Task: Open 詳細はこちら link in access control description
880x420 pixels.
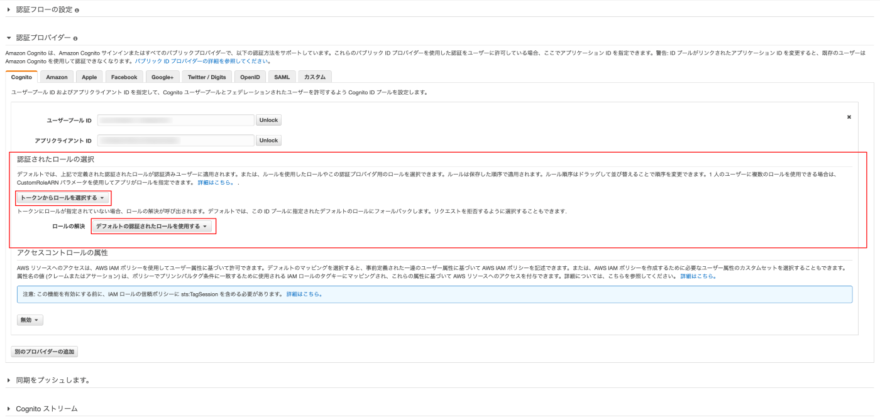Action: 697,276
